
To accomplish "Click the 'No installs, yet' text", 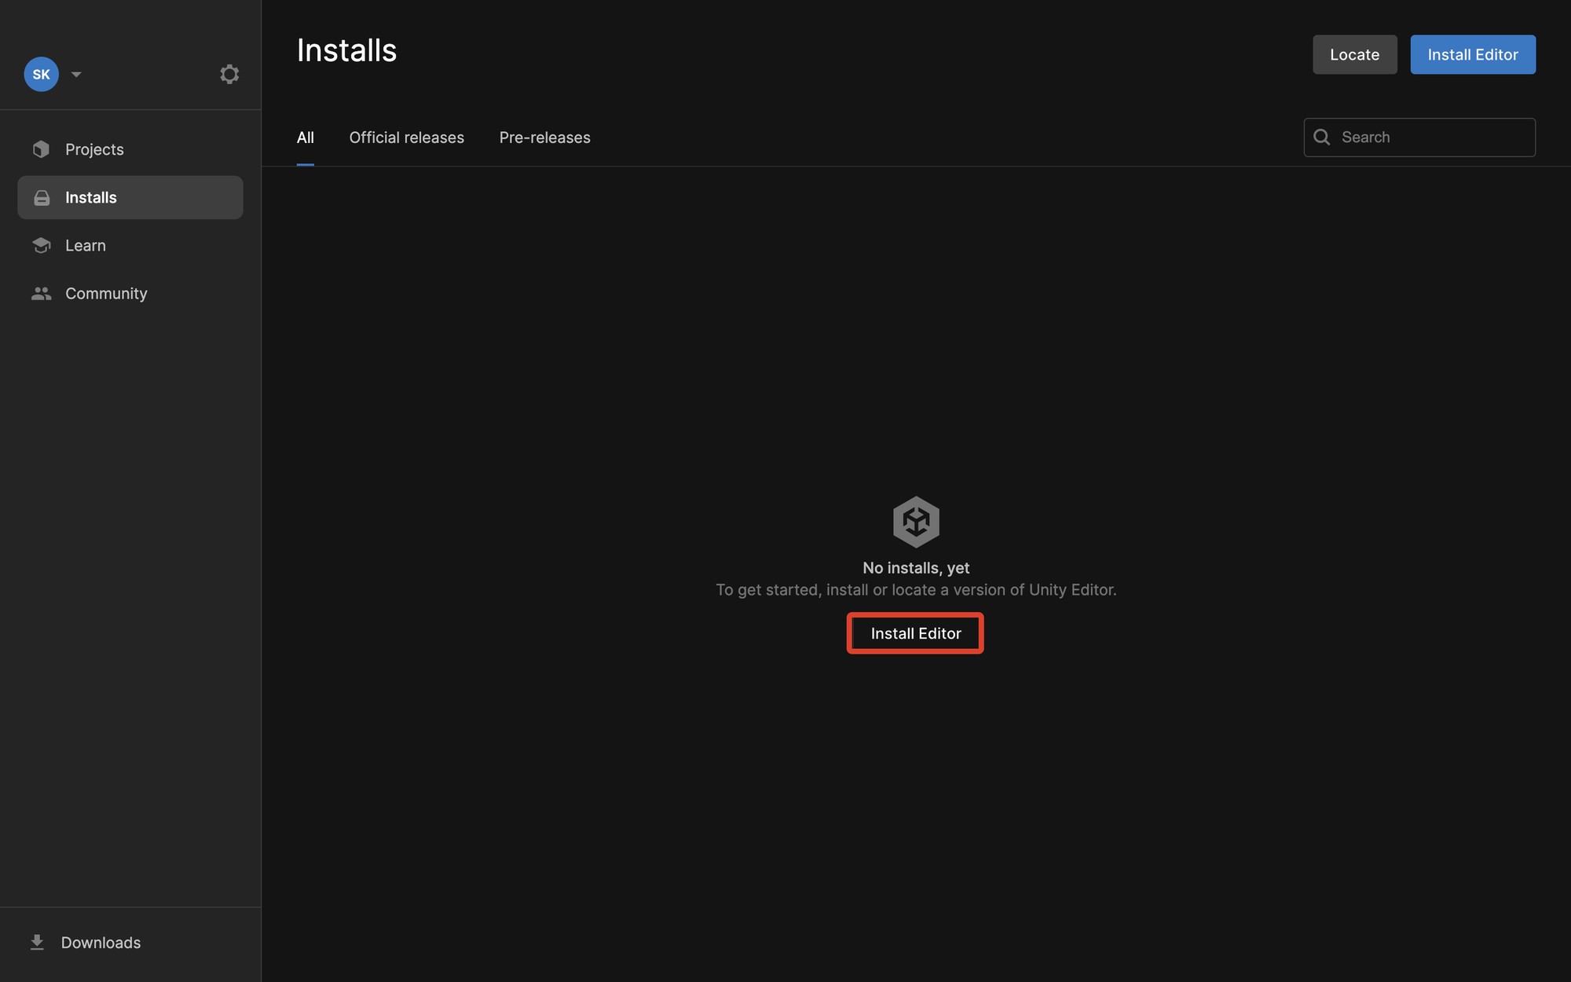I will click(916, 567).
